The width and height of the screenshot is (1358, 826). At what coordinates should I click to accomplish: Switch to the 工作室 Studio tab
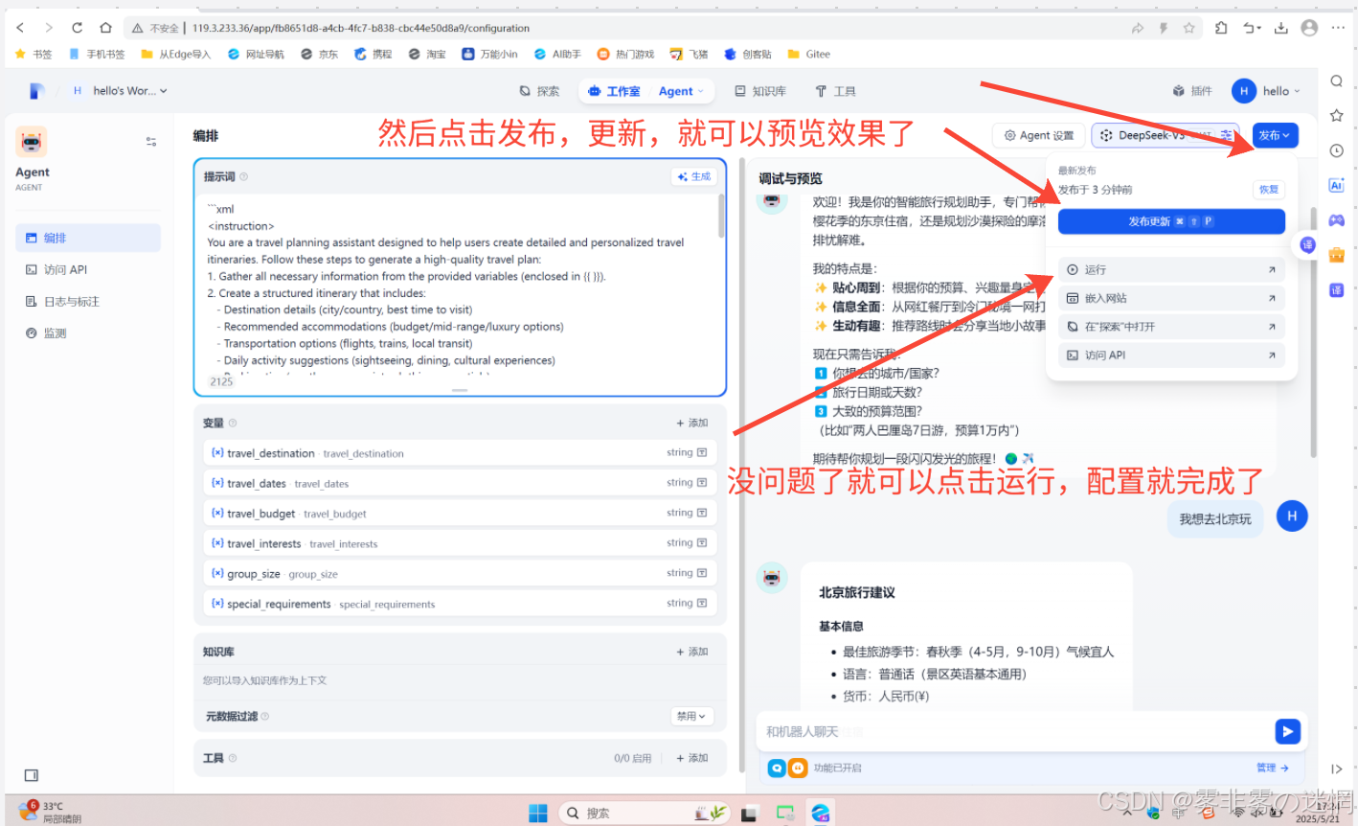coord(614,91)
